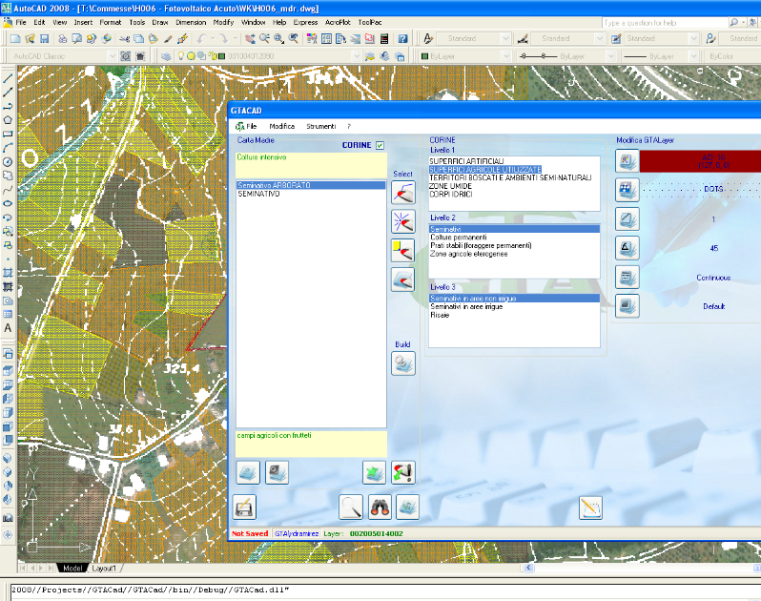
Task: Click the linetype button beside Continuous
Action: 627,278
